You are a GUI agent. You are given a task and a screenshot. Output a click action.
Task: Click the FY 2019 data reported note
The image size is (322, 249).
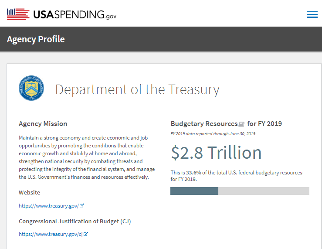click(213, 133)
